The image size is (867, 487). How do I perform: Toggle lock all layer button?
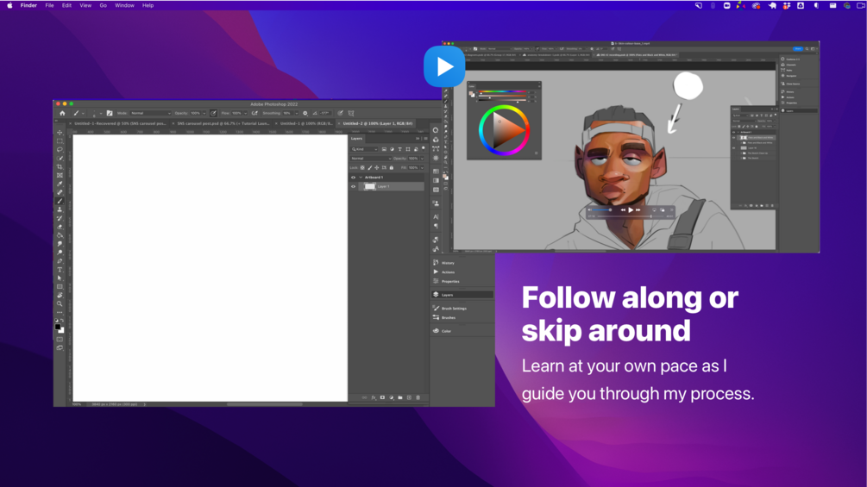[392, 168]
